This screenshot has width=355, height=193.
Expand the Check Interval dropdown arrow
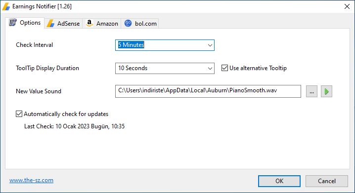[x=210, y=45]
